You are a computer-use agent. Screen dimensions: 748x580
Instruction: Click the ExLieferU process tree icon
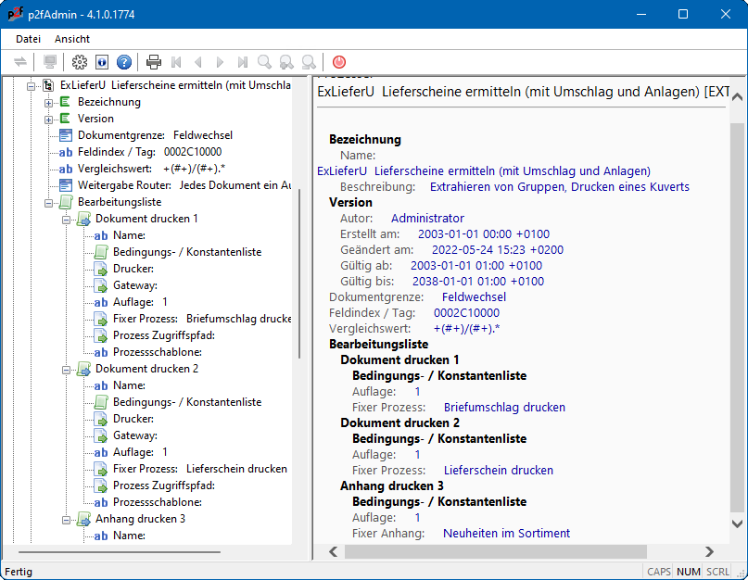(48, 85)
